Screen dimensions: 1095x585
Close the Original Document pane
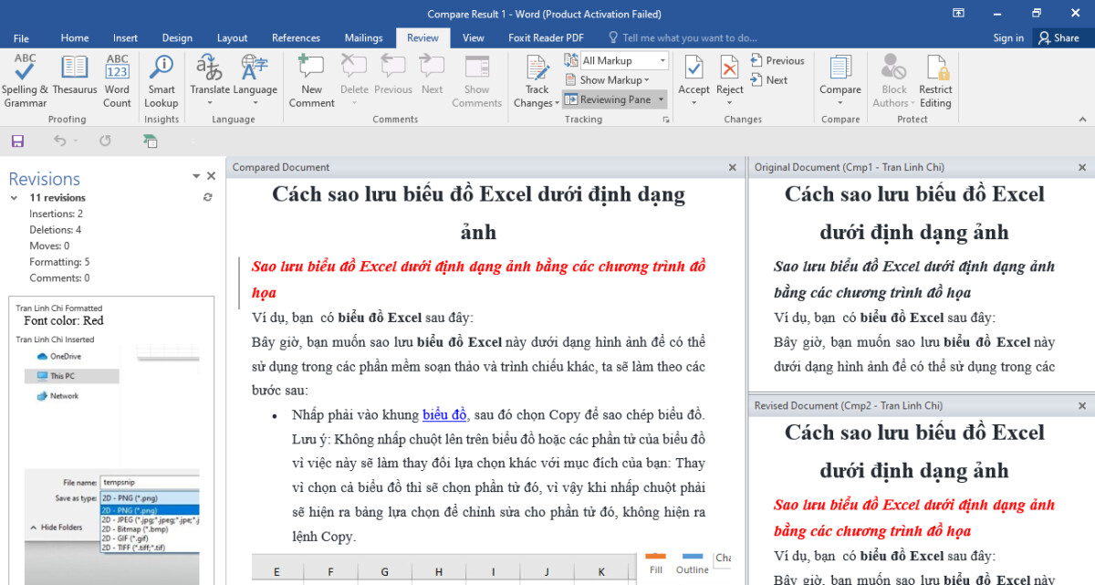1082,167
